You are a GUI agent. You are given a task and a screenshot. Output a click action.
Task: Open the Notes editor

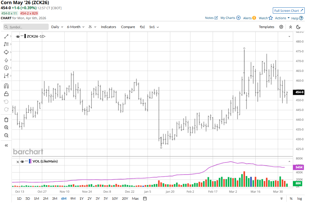tap(211, 18)
